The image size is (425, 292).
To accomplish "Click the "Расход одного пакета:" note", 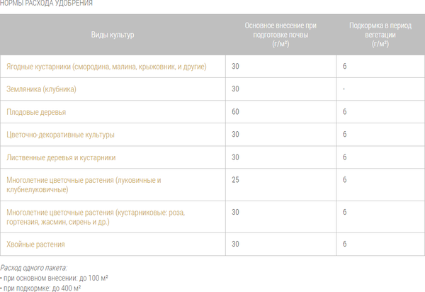I will tap(34, 268).
